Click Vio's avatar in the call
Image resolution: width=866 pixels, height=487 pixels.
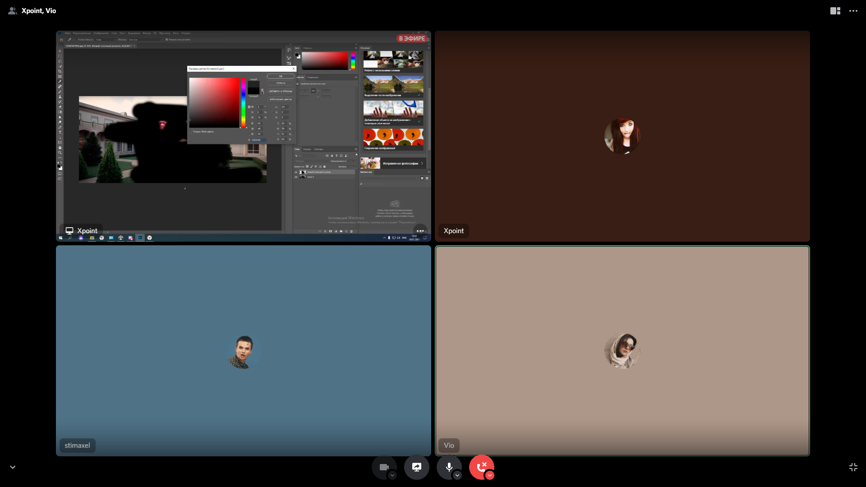click(622, 351)
